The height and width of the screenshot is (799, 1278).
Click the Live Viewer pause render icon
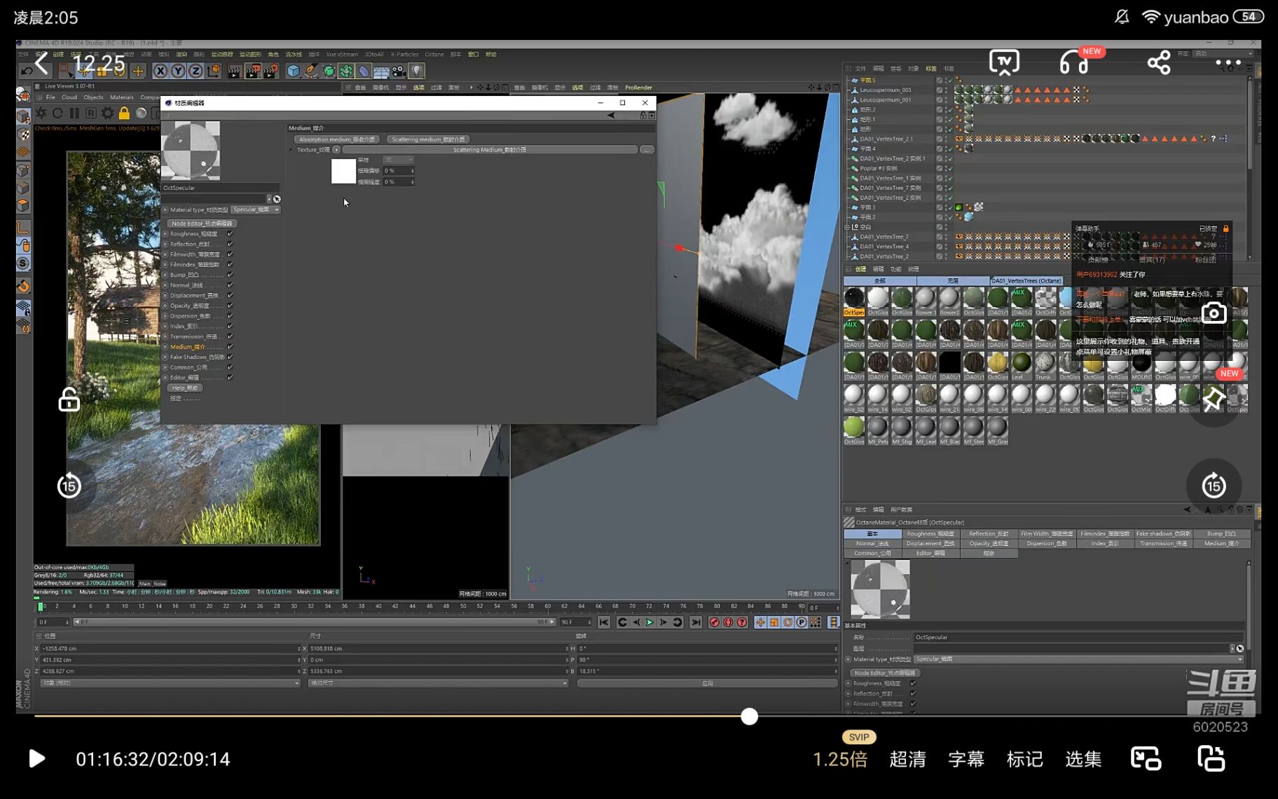tap(74, 113)
